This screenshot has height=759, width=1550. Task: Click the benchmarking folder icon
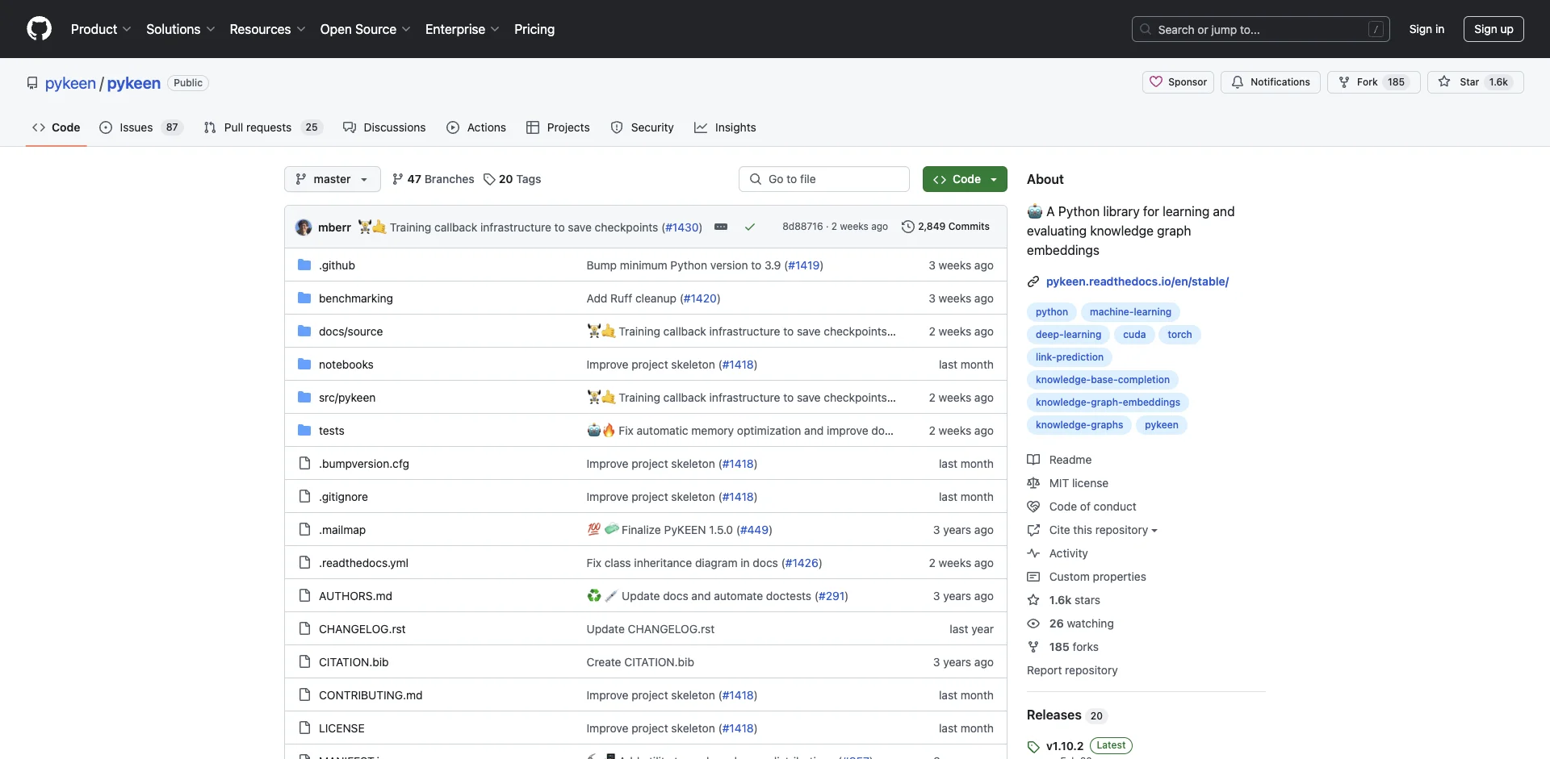(x=304, y=298)
